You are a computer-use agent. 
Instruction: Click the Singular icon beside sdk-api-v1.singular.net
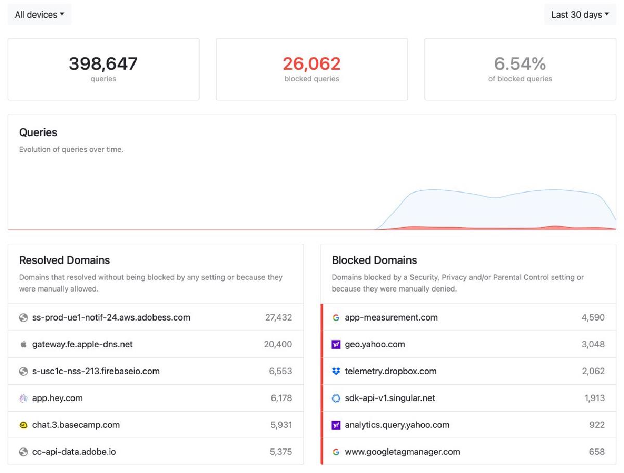click(336, 398)
